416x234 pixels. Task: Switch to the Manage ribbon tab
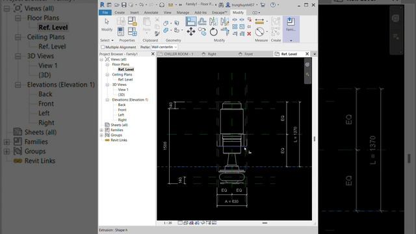[183, 12]
